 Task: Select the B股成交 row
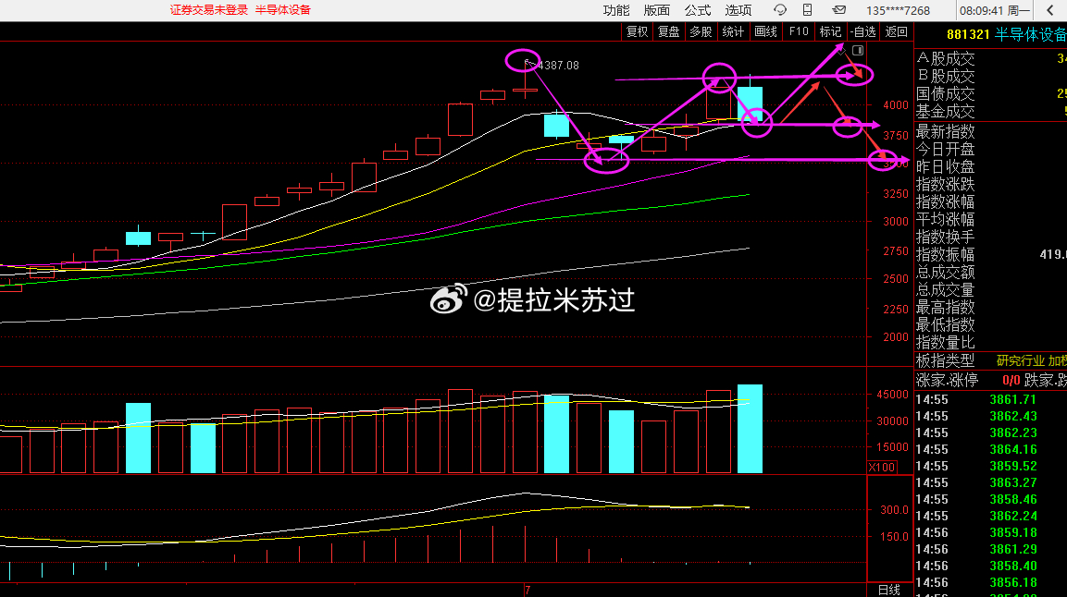990,77
